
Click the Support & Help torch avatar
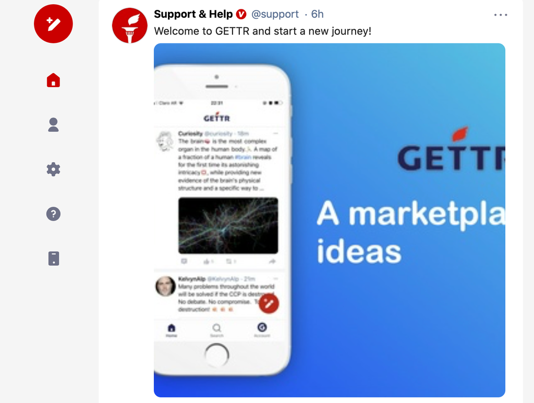pos(130,26)
